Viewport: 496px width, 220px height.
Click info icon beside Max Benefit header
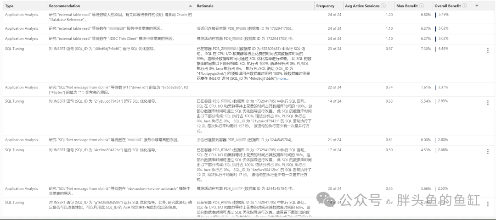pos(422,5)
